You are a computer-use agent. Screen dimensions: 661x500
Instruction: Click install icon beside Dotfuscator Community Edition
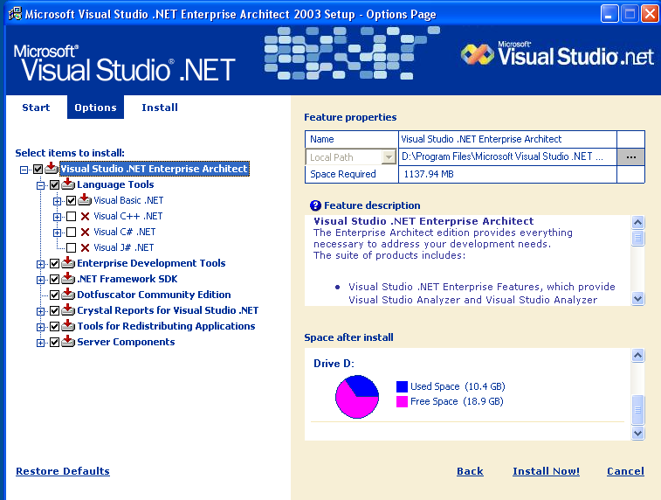(68, 295)
